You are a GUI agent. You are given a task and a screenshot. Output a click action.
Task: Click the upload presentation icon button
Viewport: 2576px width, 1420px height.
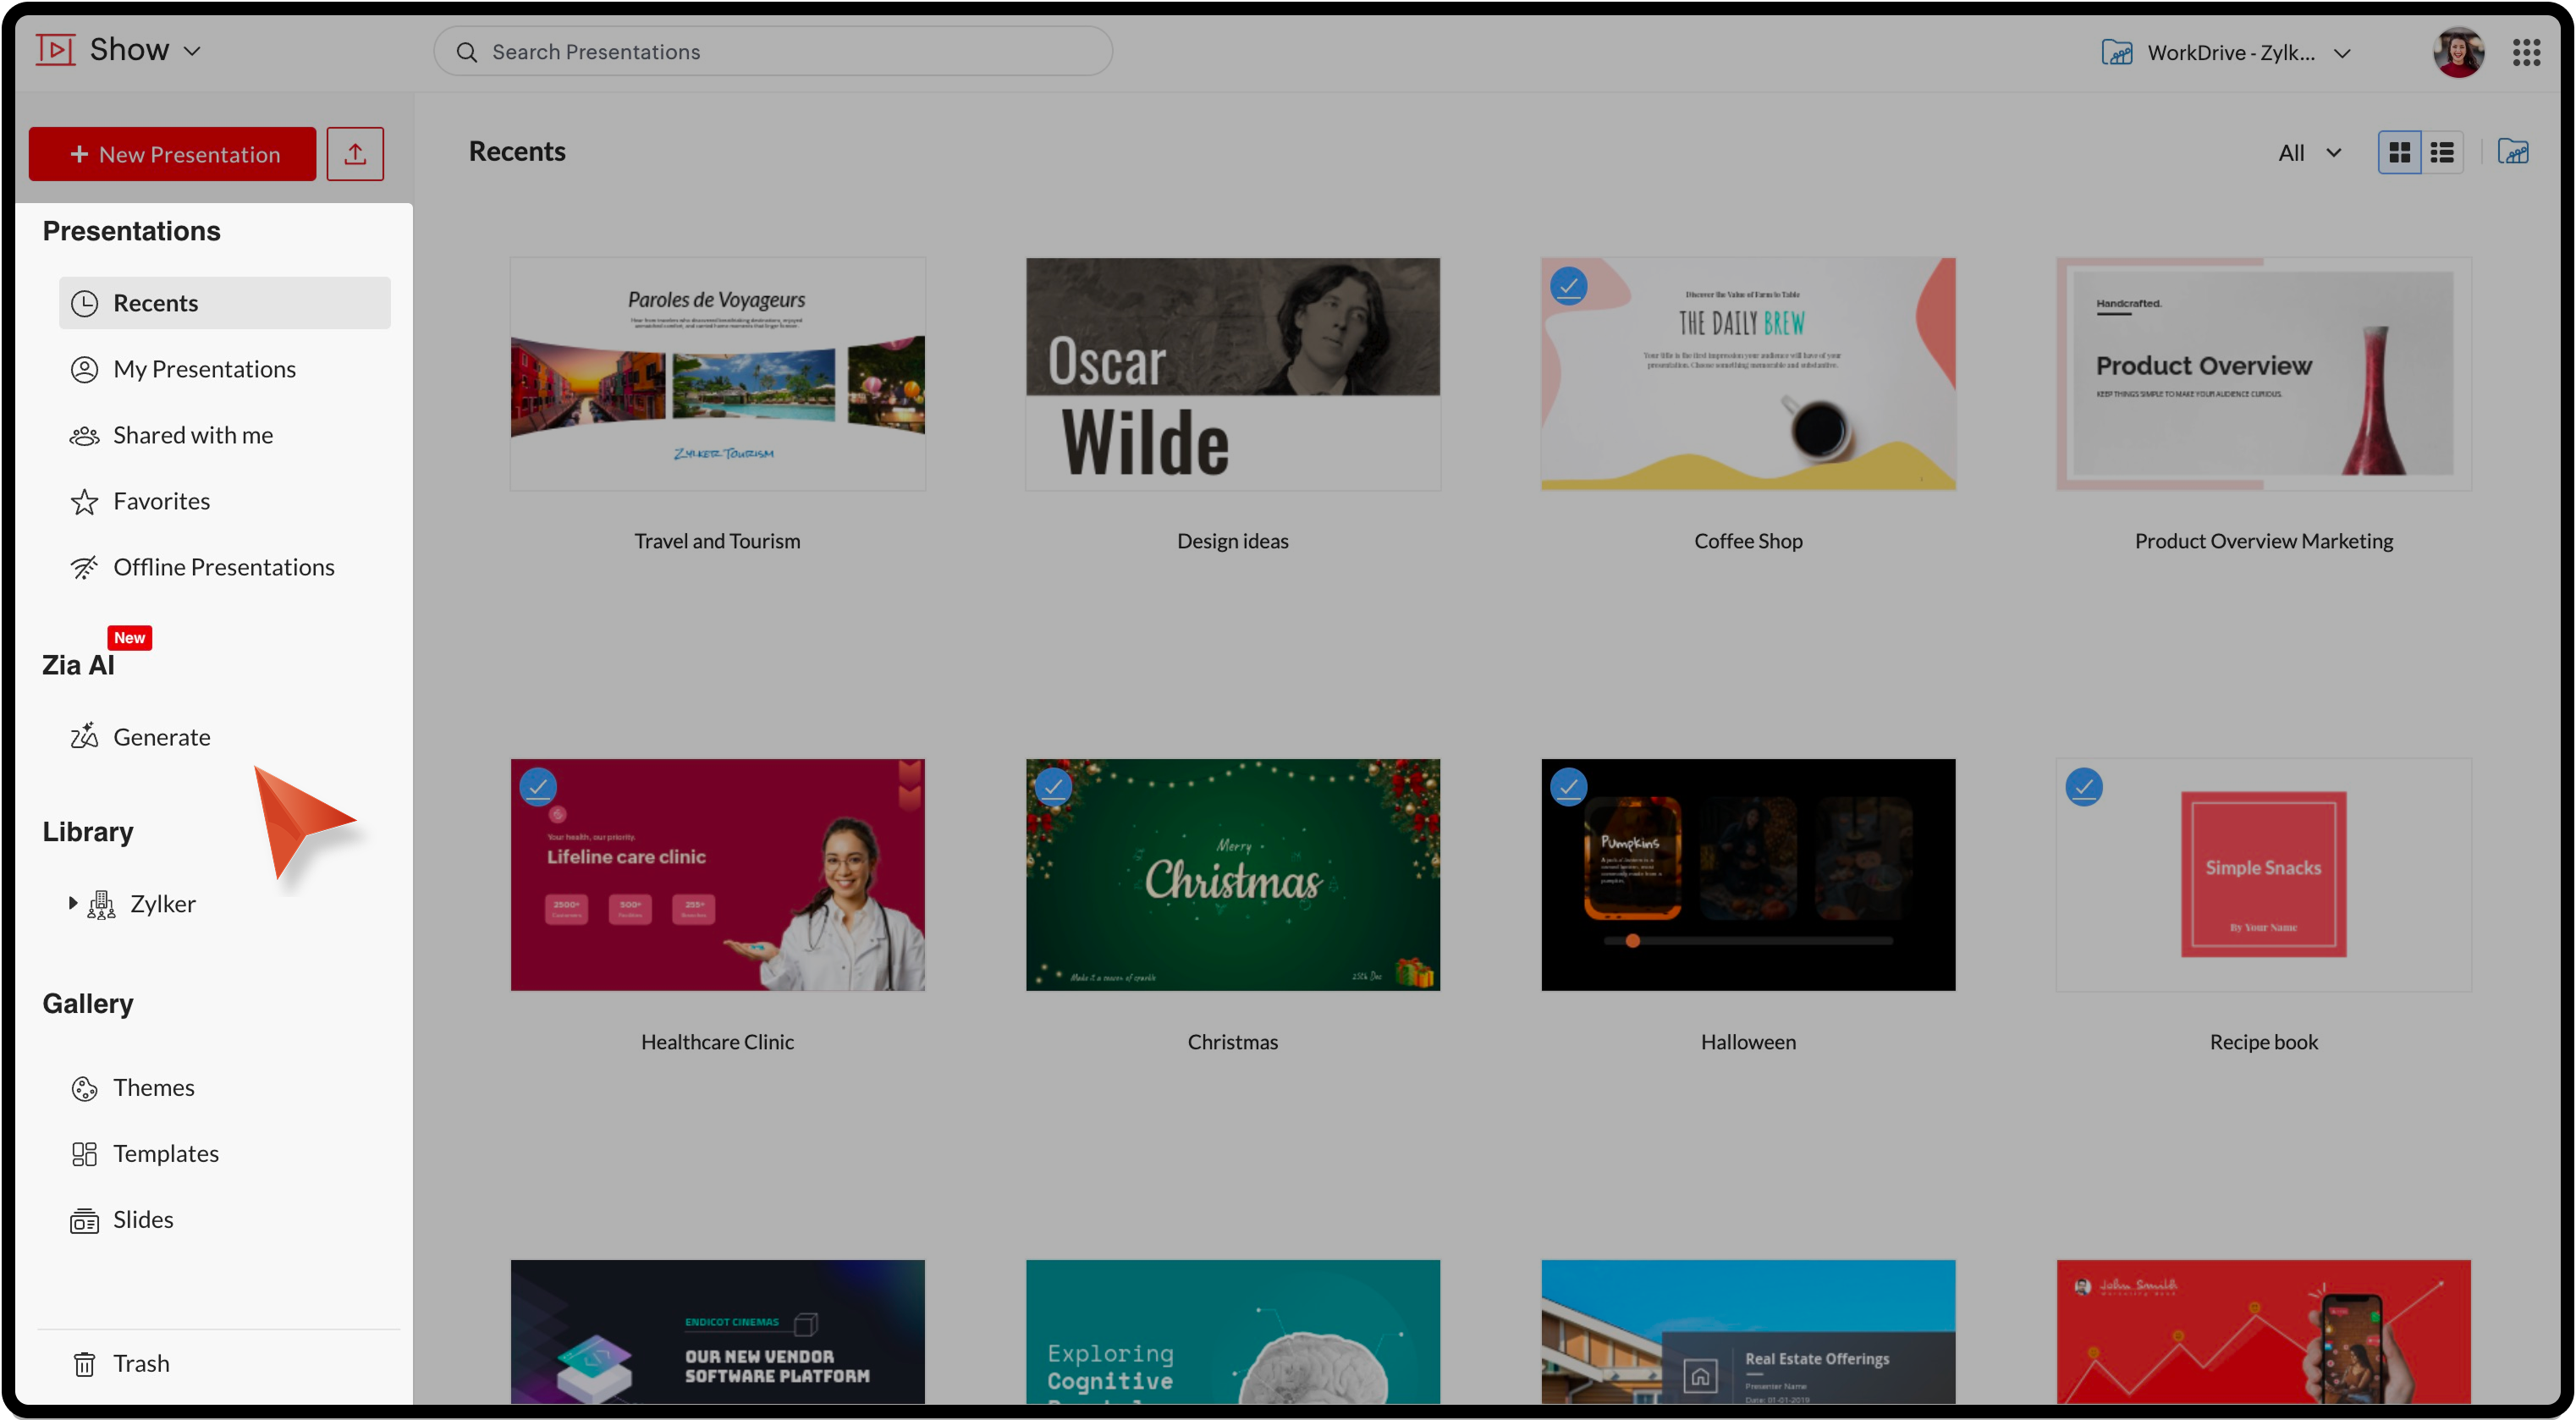tap(355, 154)
